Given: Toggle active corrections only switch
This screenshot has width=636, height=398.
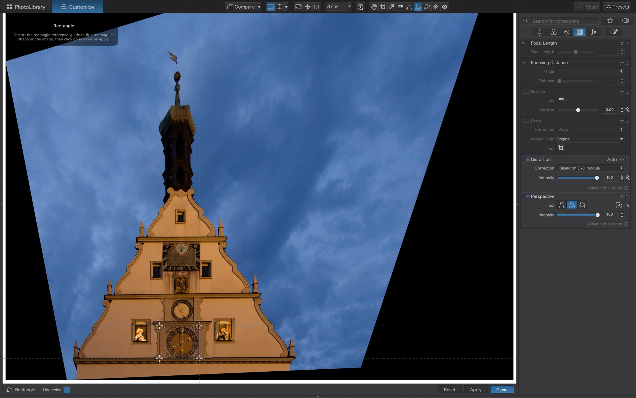Looking at the screenshot, I should (x=625, y=21).
